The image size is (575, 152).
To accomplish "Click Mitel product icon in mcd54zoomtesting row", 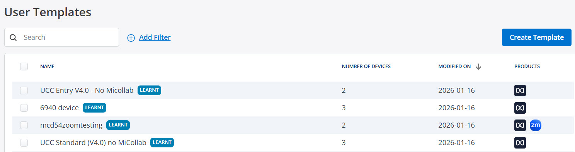I will (x=520, y=125).
